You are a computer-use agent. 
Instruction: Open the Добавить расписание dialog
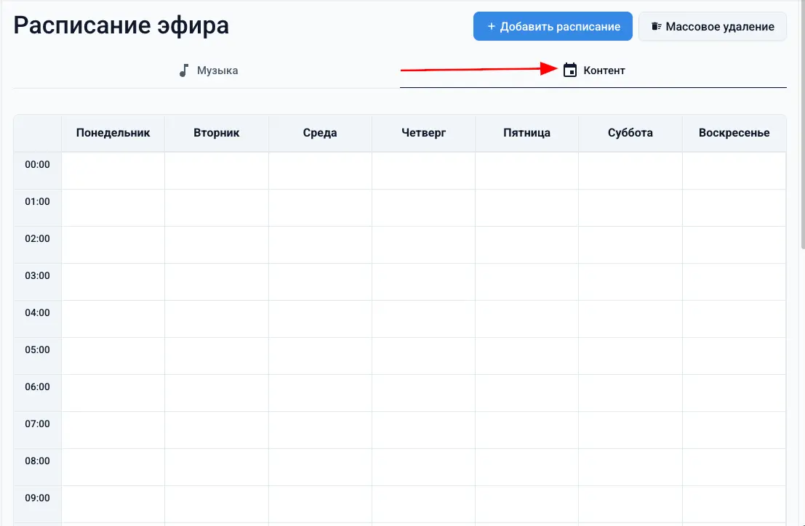(x=553, y=25)
